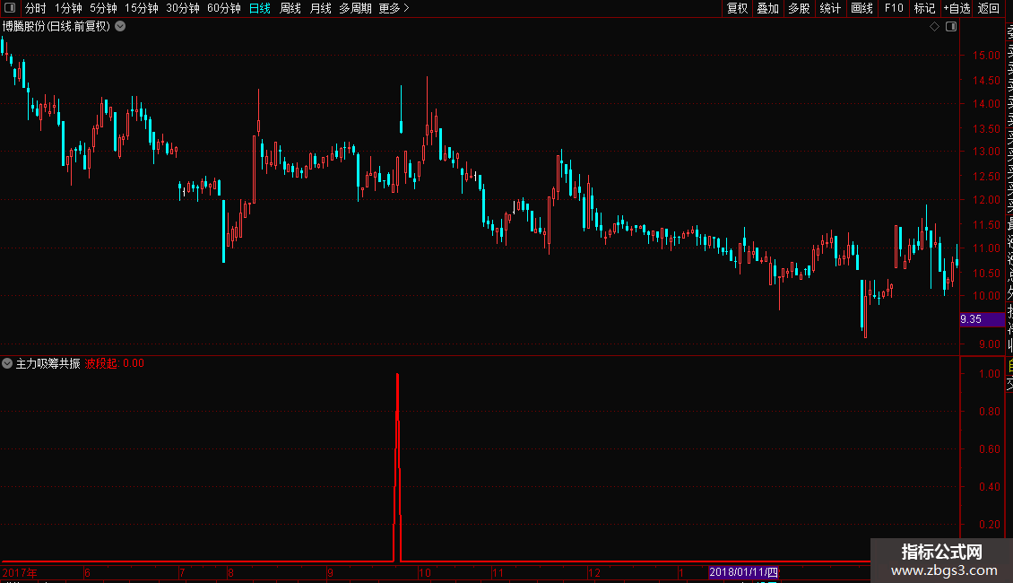Select the 60分钟 period
The image size is (1013, 583).
click(x=224, y=8)
